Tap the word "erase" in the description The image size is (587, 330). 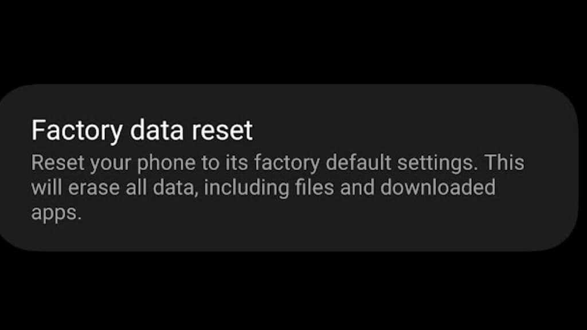[95, 188]
